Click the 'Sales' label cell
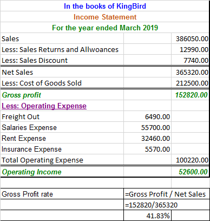This screenshot has width=210, height=221. (62, 38)
